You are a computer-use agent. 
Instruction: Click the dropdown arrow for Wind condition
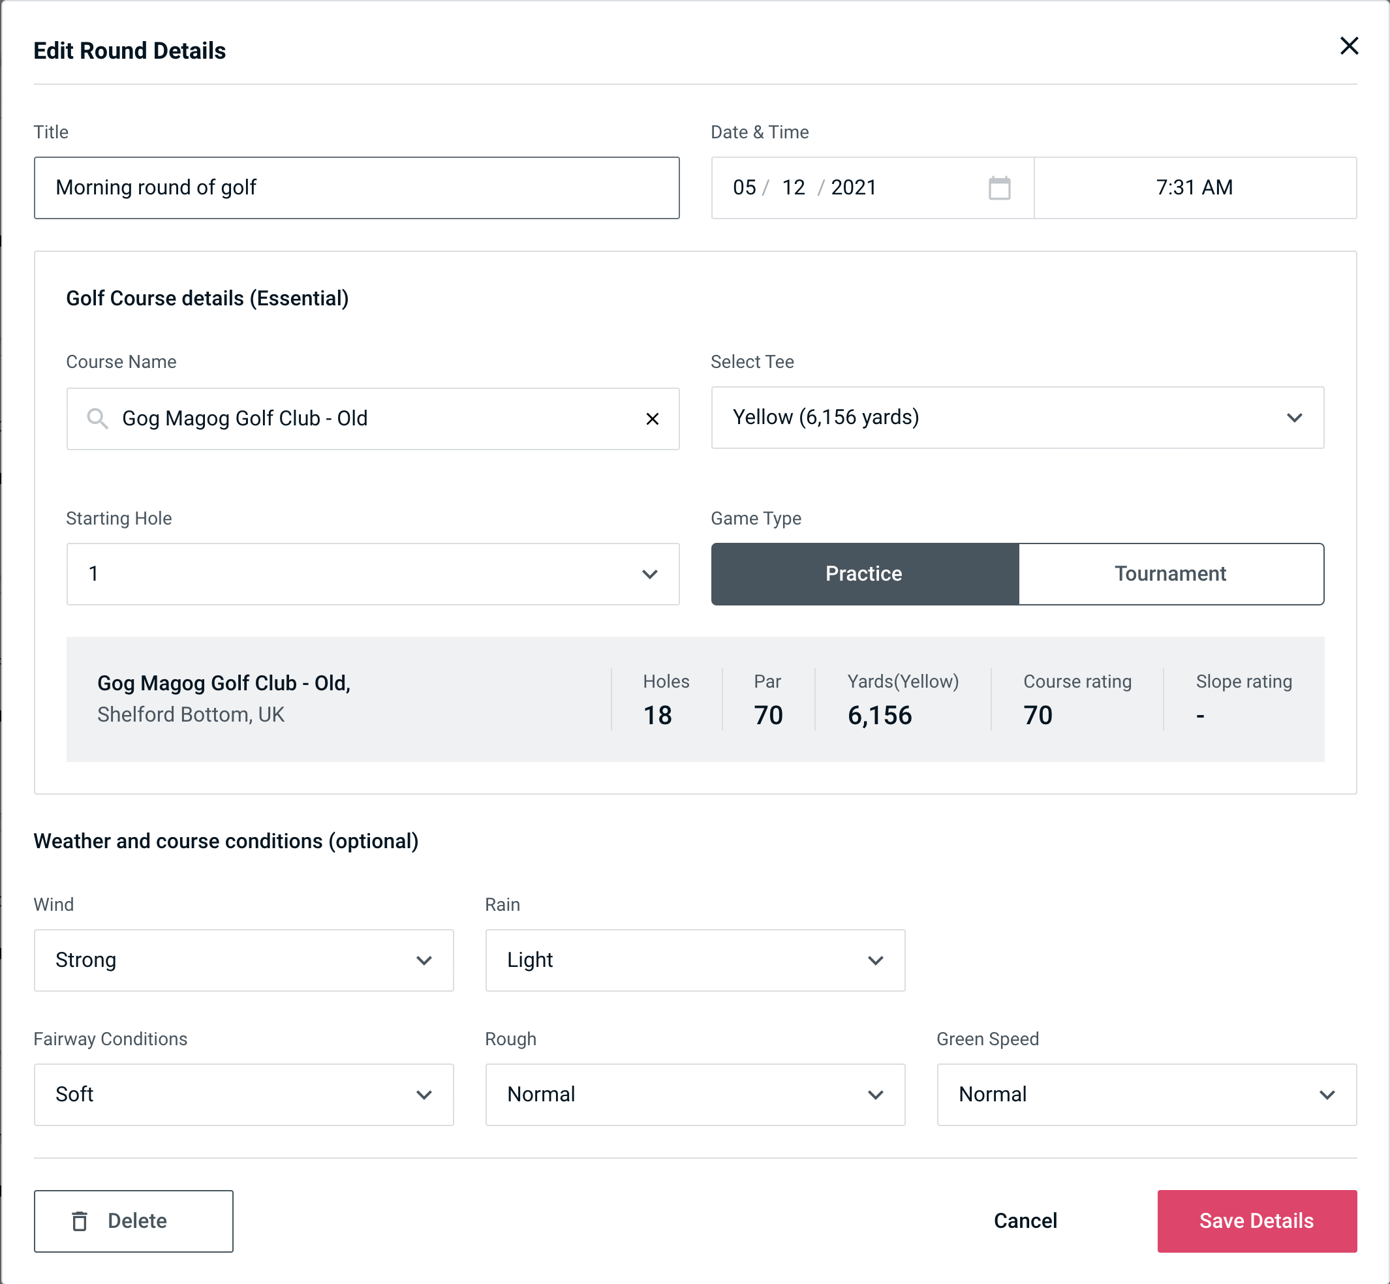(x=425, y=961)
